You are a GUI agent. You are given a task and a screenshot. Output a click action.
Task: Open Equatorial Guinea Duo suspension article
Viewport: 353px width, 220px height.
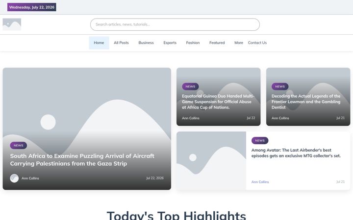pyautogui.click(x=218, y=102)
